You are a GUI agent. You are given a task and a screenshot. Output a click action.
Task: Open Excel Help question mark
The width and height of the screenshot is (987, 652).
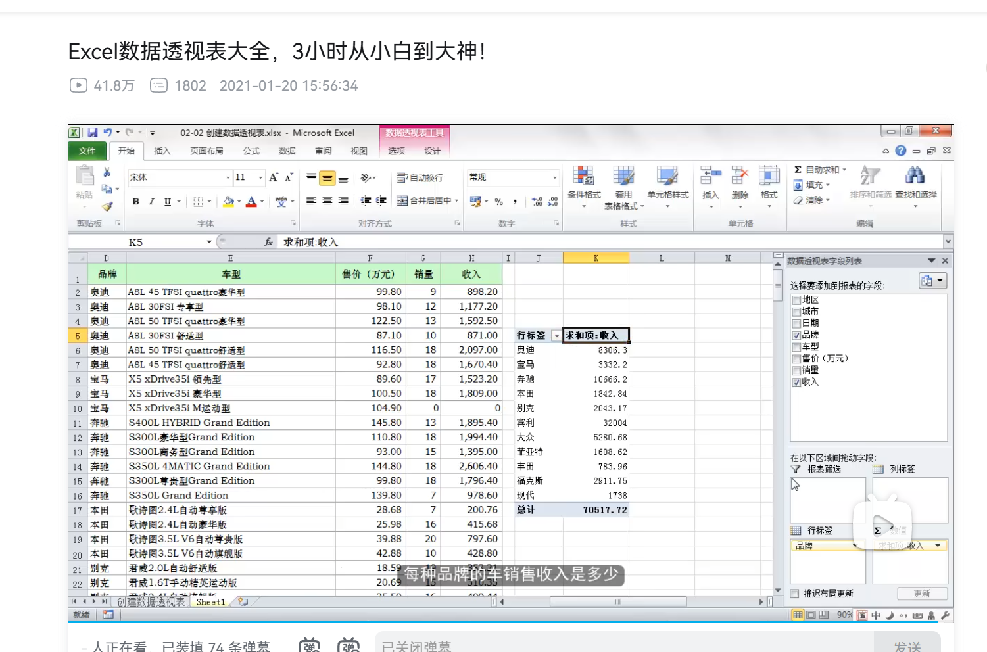pos(901,151)
